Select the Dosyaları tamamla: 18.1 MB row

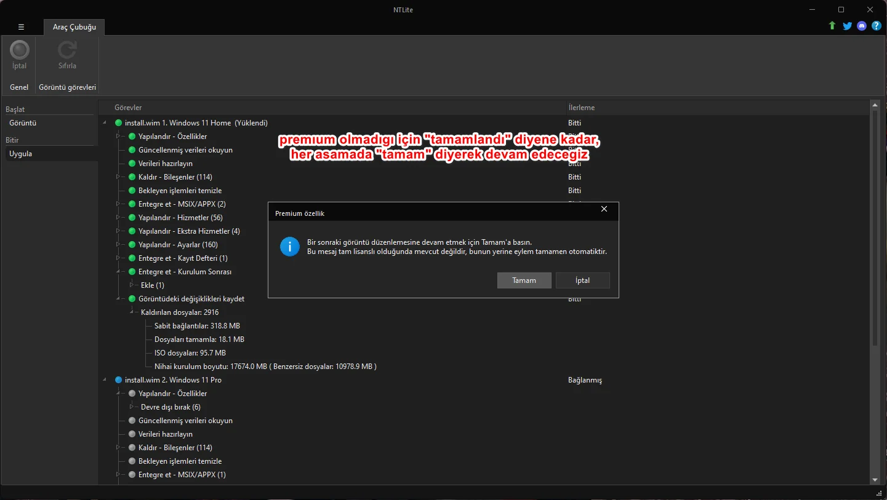pos(199,339)
